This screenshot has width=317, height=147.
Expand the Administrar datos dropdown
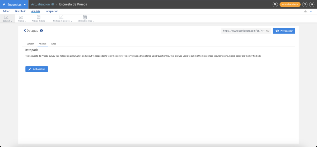tap(94, 21)
